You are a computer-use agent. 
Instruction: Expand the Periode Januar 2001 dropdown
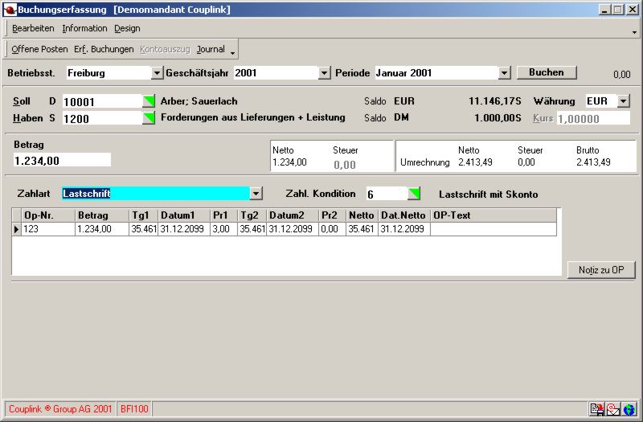[x=504, y=73]
